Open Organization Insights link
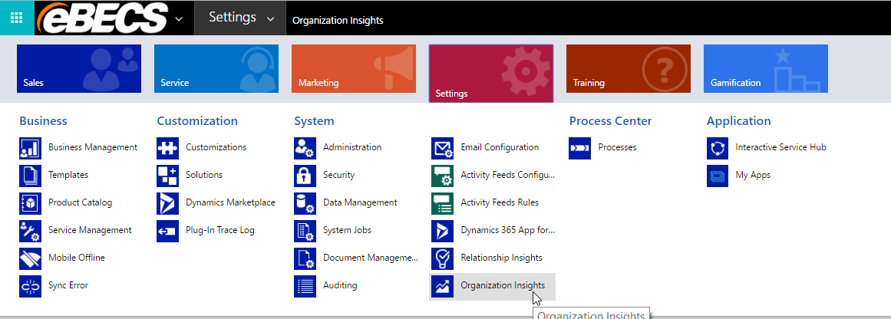Image resolution: width=891 pixels, height=319 pixels. click(x=503, y=285)
